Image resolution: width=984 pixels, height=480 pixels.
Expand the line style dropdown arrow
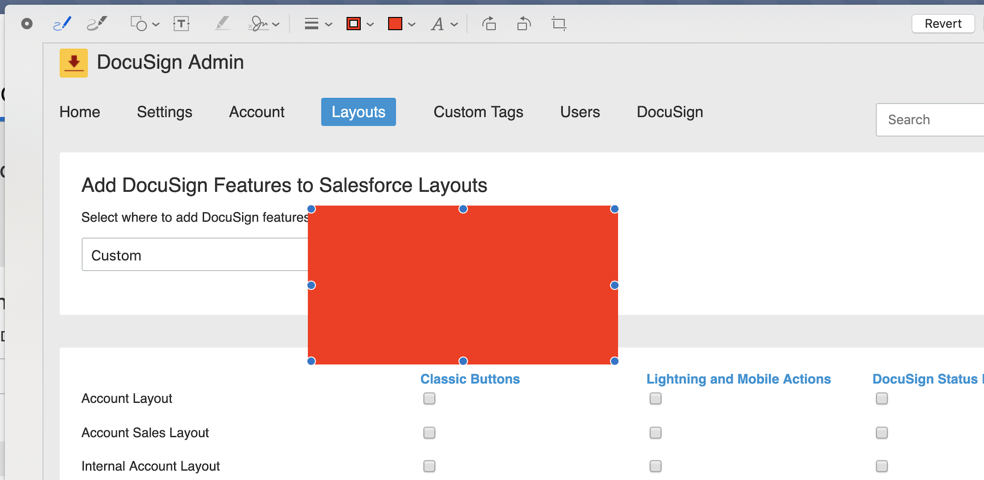[x=329, y=25]
